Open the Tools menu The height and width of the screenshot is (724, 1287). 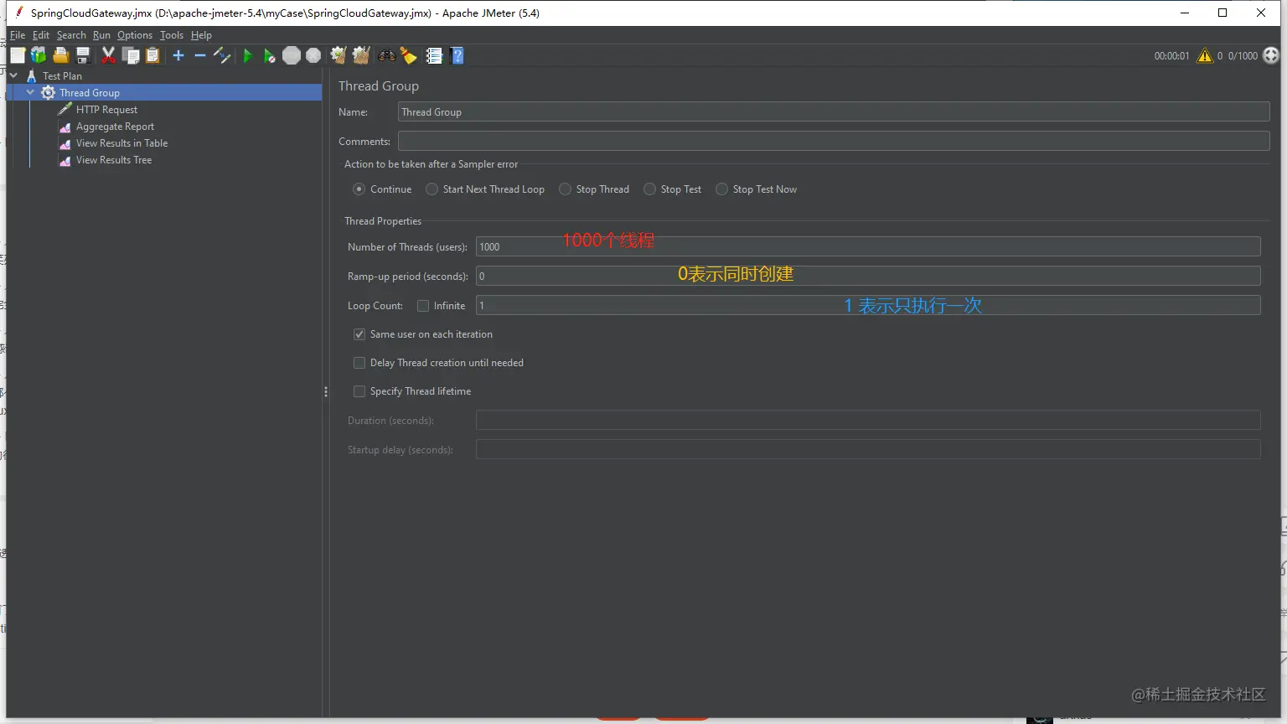point(172,35)
